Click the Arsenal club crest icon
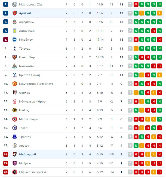 [15, 13]
